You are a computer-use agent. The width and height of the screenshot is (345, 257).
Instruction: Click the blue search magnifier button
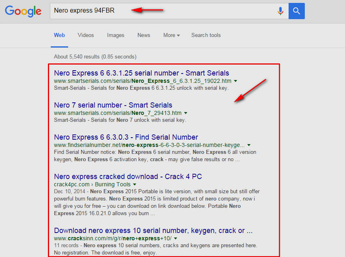[296, 11]
